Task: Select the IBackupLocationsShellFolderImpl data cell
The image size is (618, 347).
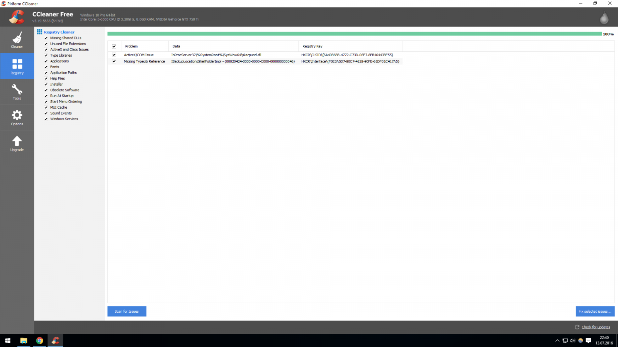Action: (233, 61)
